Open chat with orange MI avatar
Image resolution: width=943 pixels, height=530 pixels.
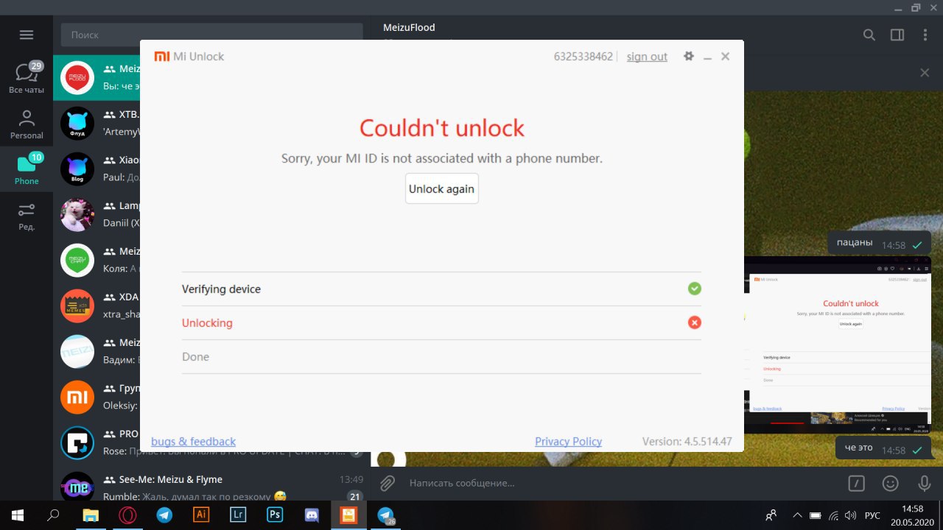pos(97,397)
